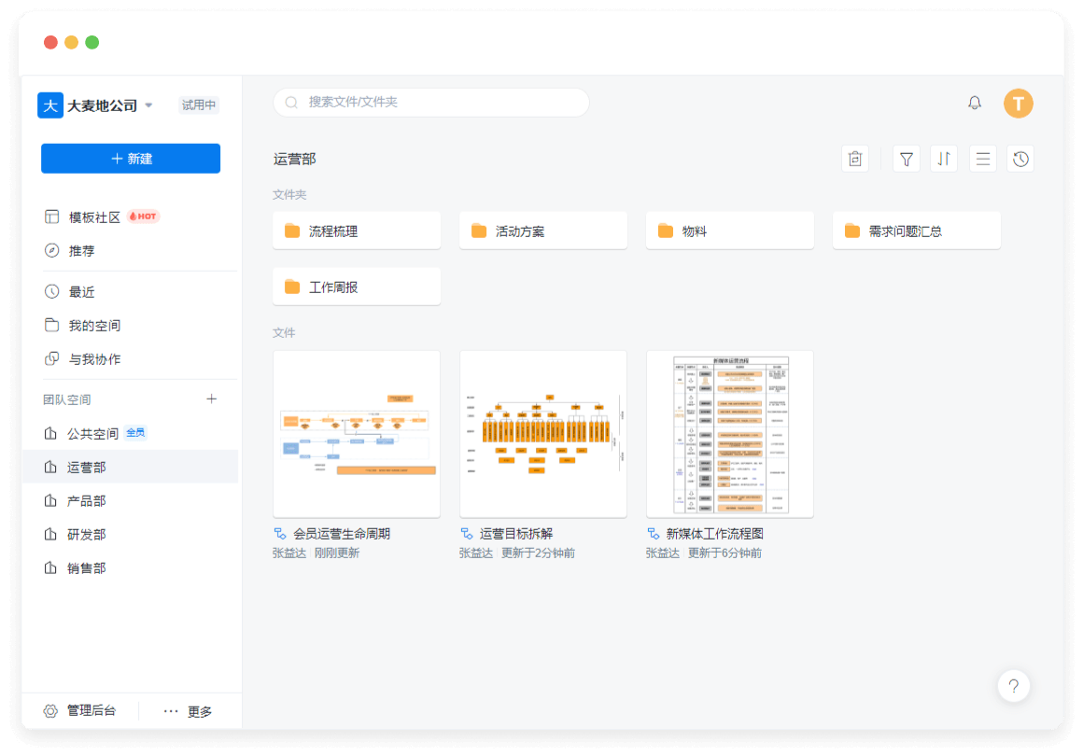Open the 更多 more menu
This screenshot has width=1083, height=756.
pyautogui.click(x=189, y=711)
